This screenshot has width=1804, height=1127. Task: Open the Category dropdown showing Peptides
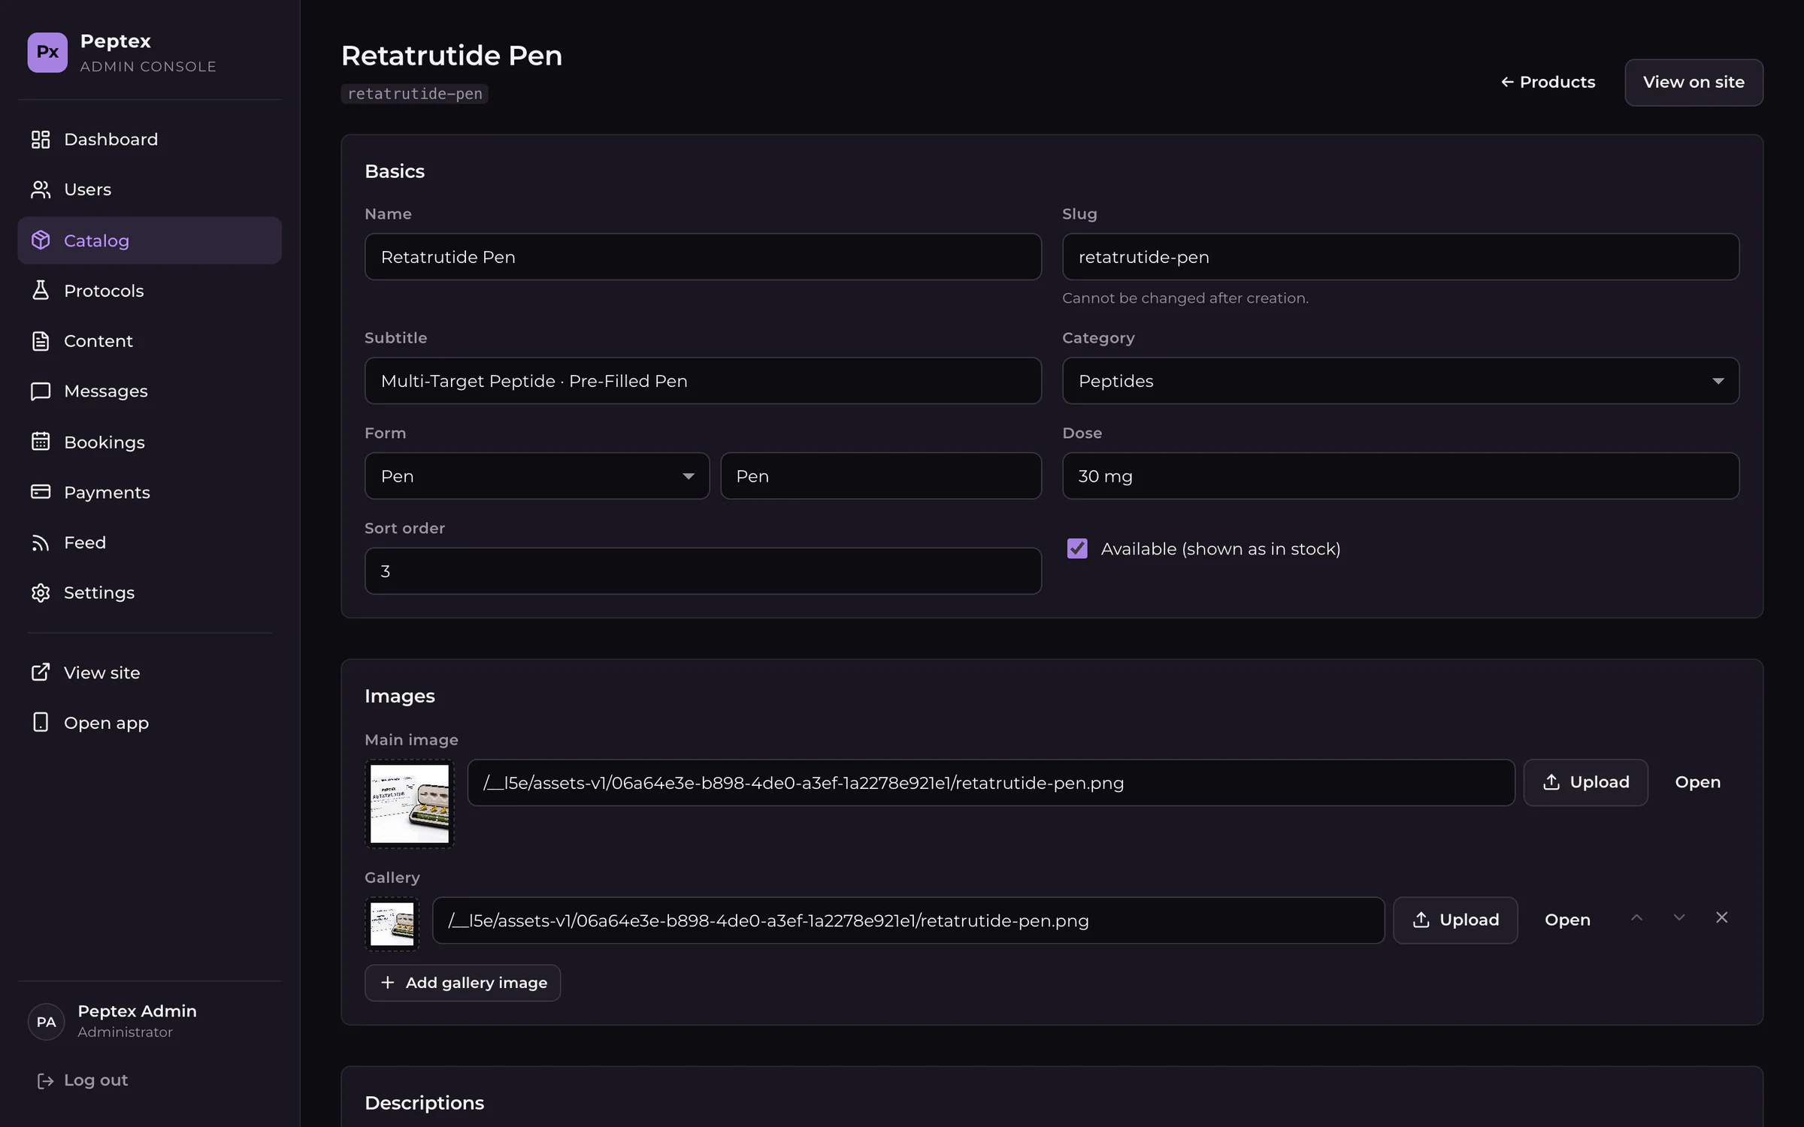pos(1400,381)
